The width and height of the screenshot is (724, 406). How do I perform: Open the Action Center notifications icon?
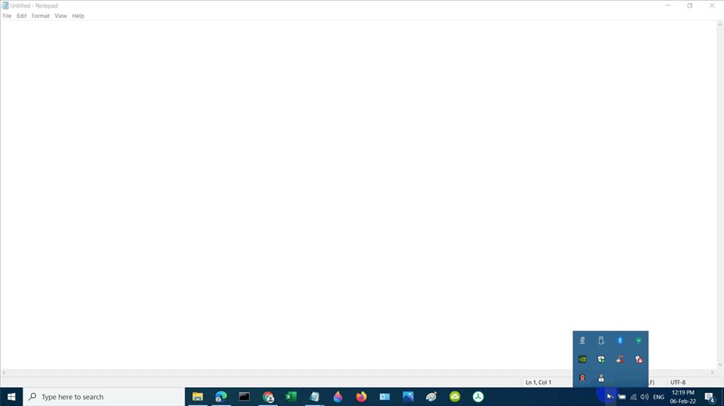pyautogui.click(x=710, y=397)
